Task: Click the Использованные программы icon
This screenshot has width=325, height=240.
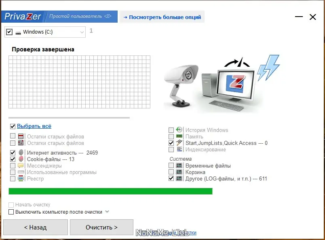Action: click(21, 172)
